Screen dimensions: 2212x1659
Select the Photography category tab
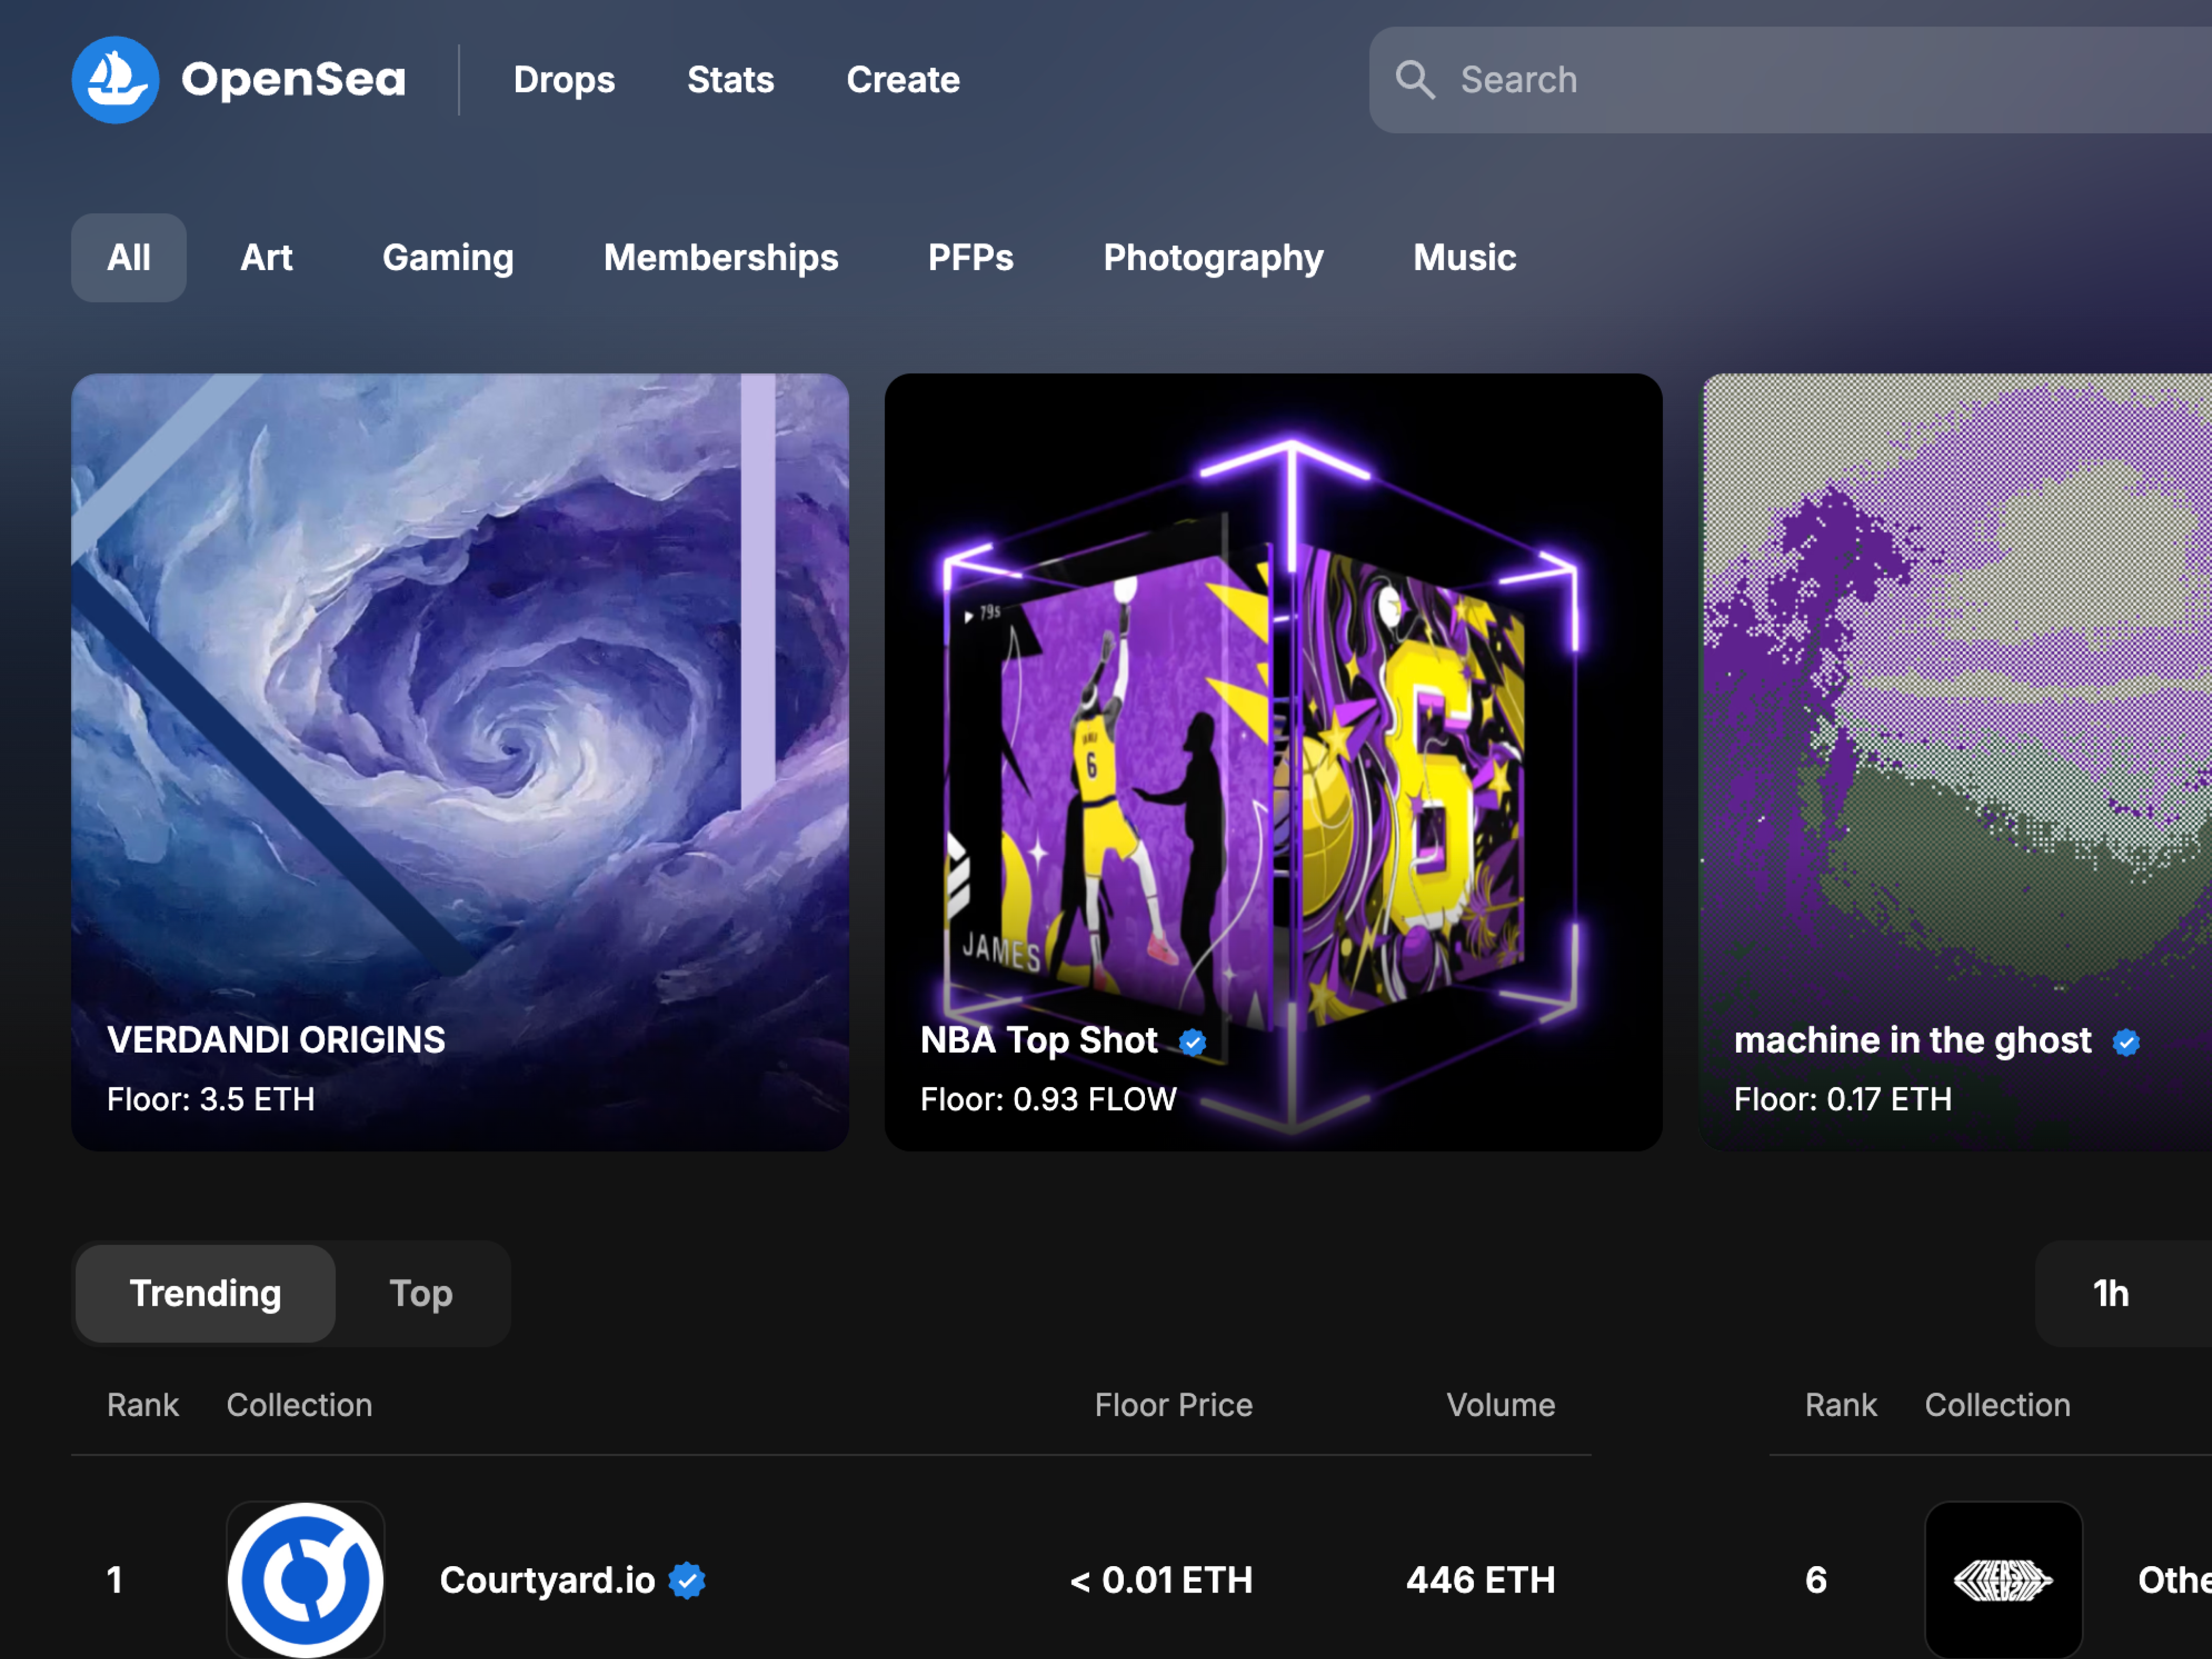point(1212,258)
